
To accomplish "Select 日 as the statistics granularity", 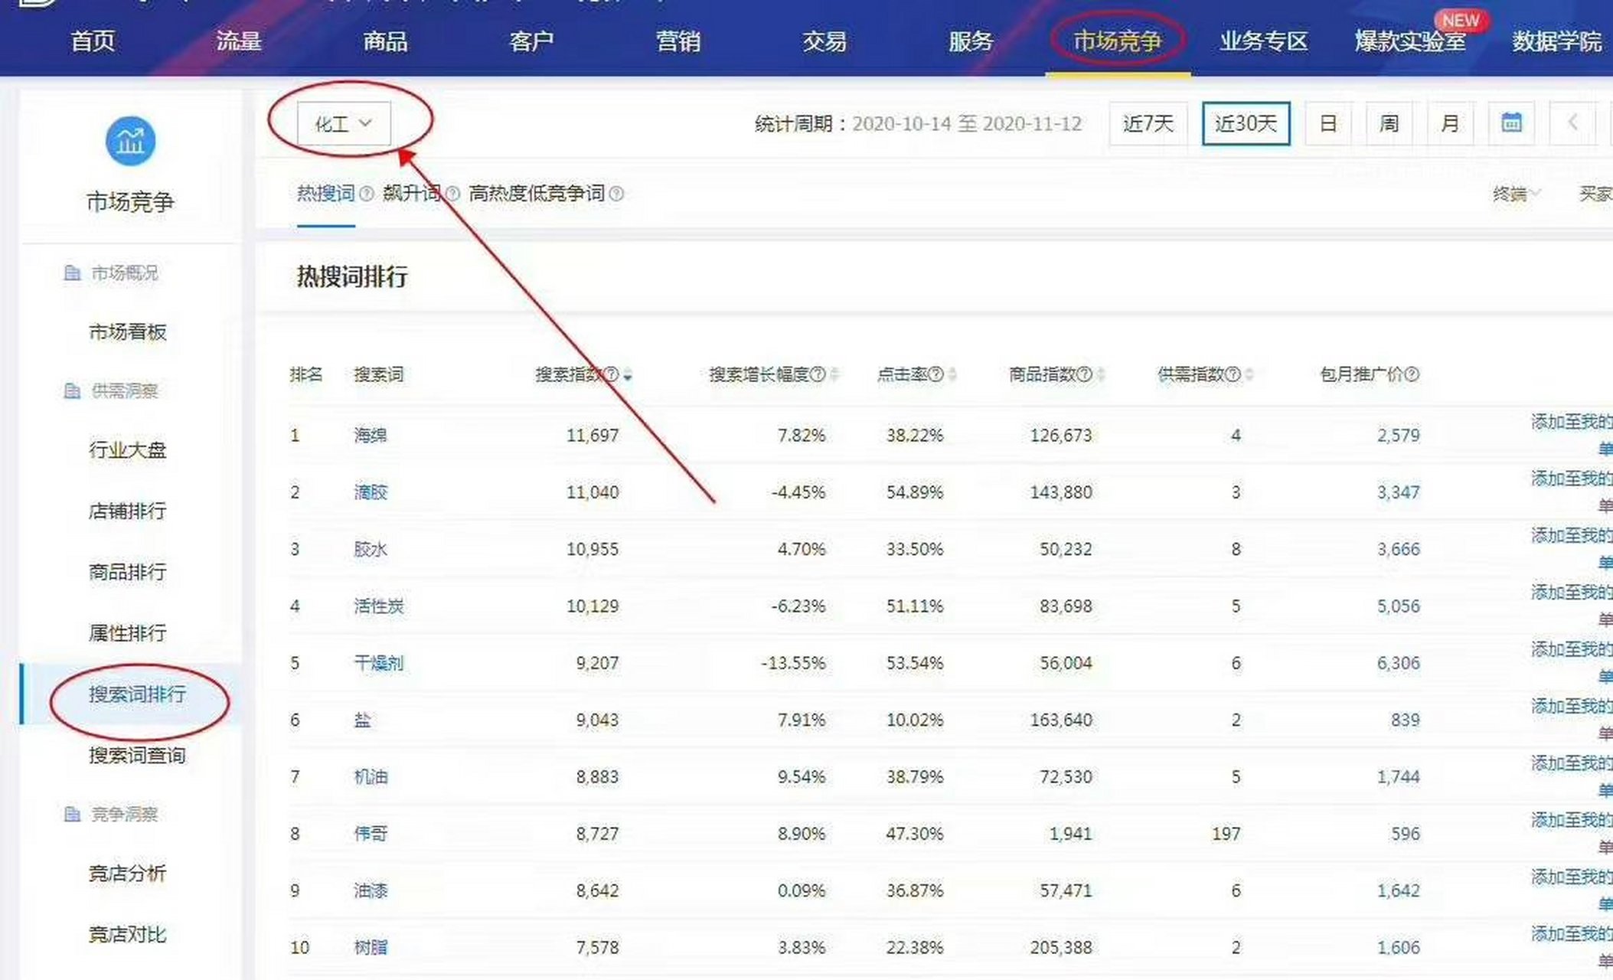I will [1328, 123].
